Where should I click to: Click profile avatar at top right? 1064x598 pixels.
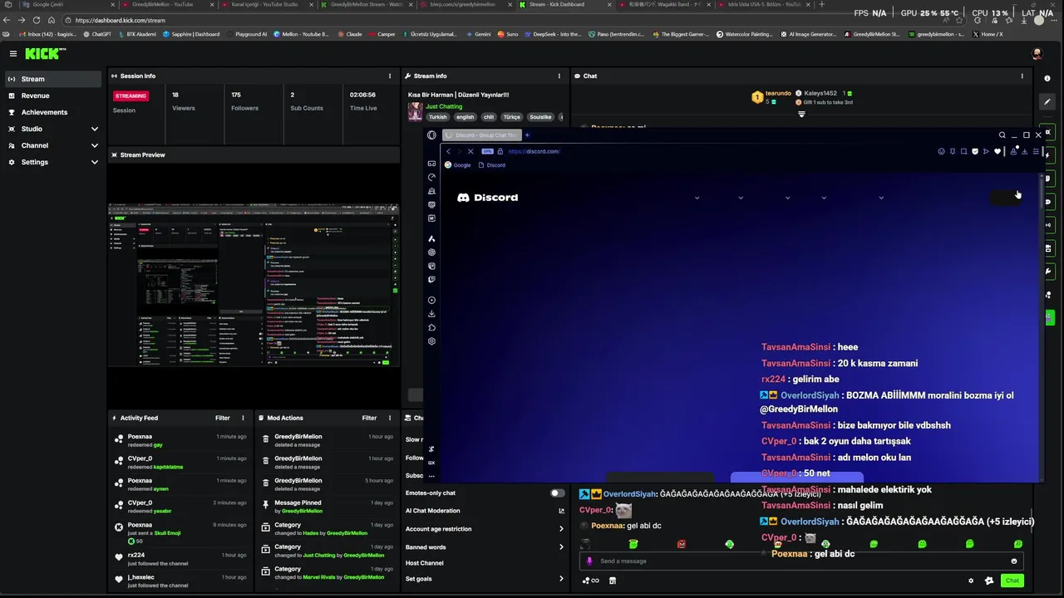(x=1037, y=54)
